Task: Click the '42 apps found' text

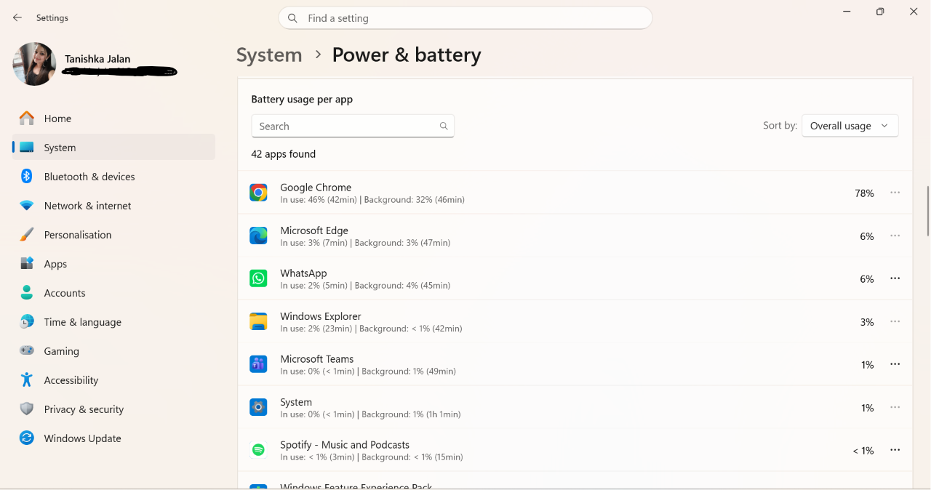Action: coord(284,154)
